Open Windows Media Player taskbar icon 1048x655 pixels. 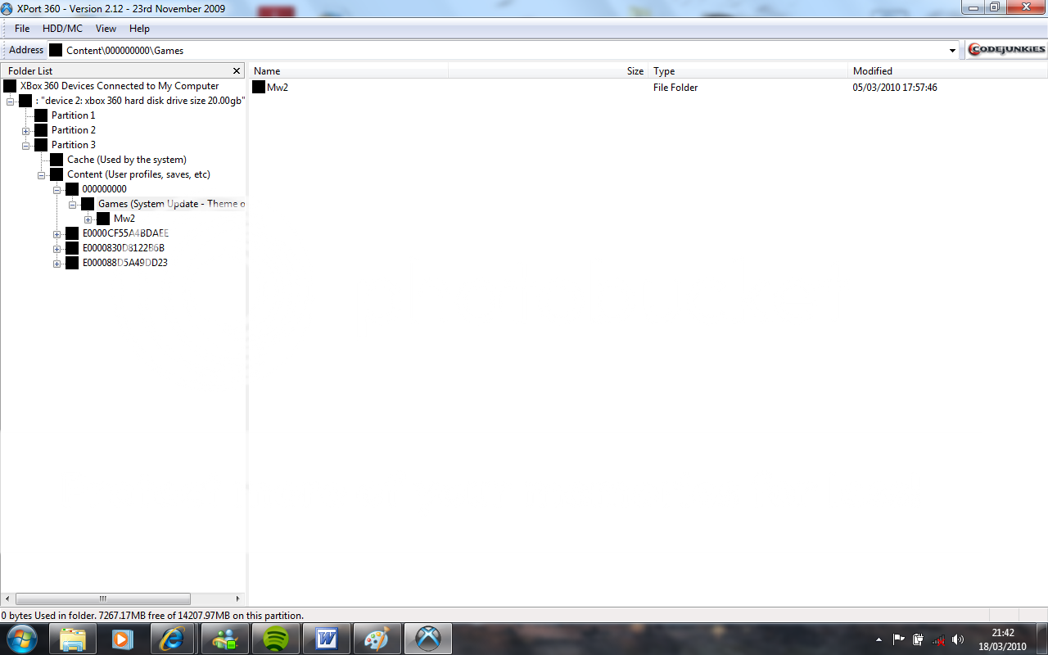coord(123,639)
